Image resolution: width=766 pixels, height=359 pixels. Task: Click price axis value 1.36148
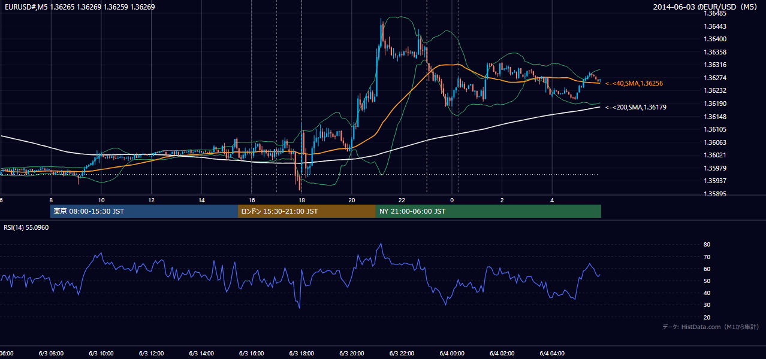coord(716,117)
